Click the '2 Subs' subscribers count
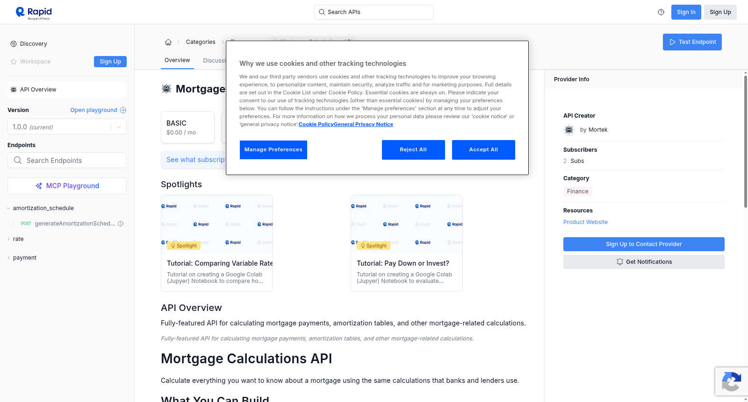Image resolution: width=748 pixels, height=402 pixels. [574, 161]
